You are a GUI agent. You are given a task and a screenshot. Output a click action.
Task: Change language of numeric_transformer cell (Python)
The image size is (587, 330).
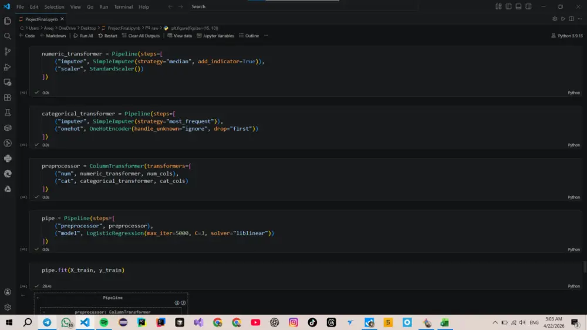[x=573, y=93]
